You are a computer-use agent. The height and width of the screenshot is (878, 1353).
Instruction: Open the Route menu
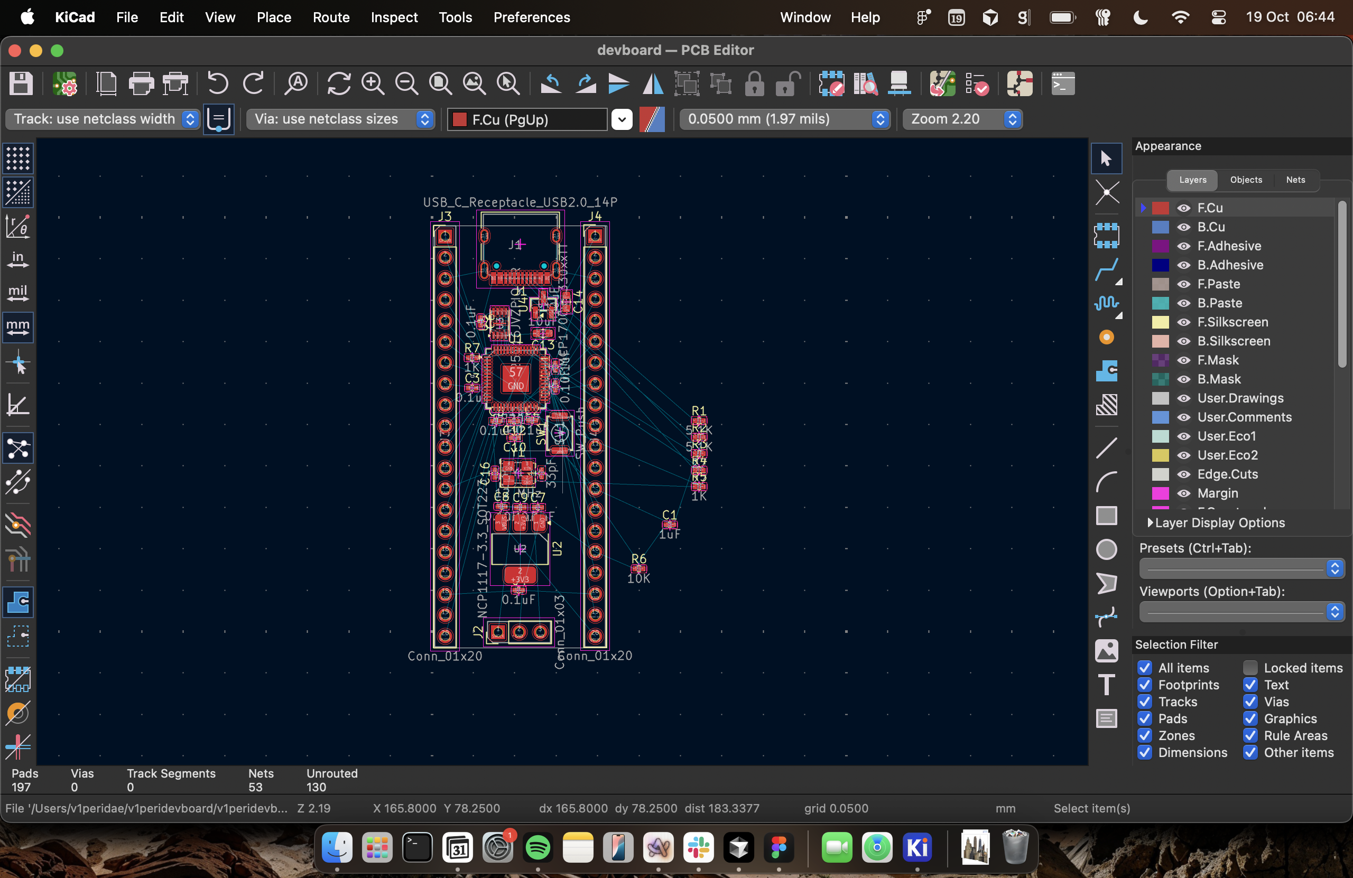[x=331, y=17]
